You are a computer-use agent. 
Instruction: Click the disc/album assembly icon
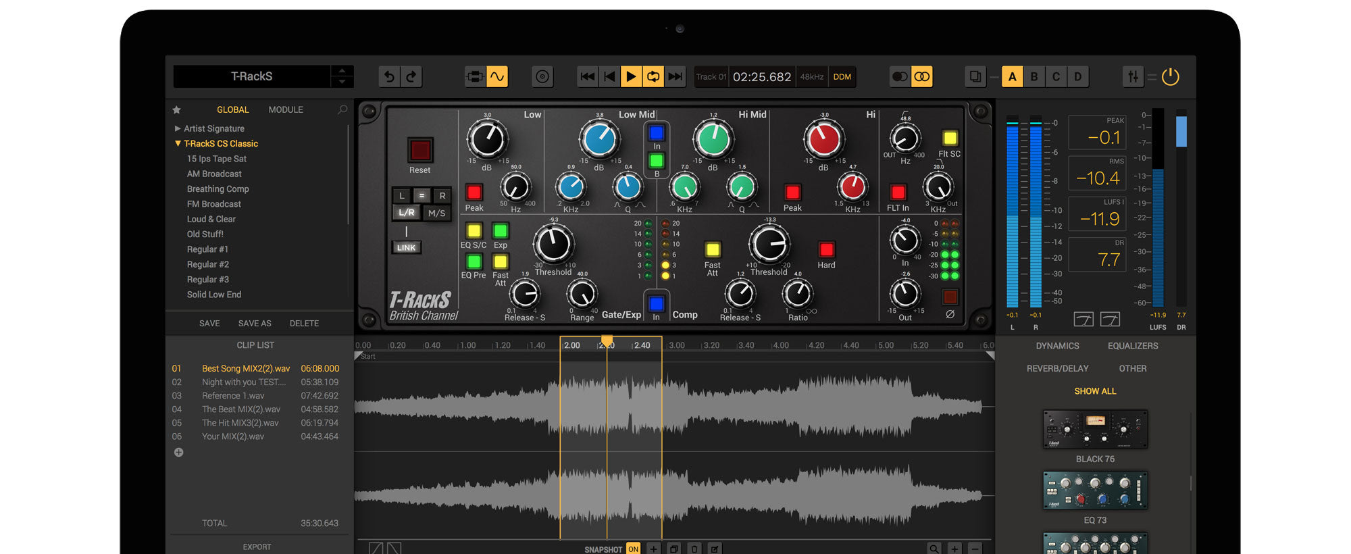542,77
